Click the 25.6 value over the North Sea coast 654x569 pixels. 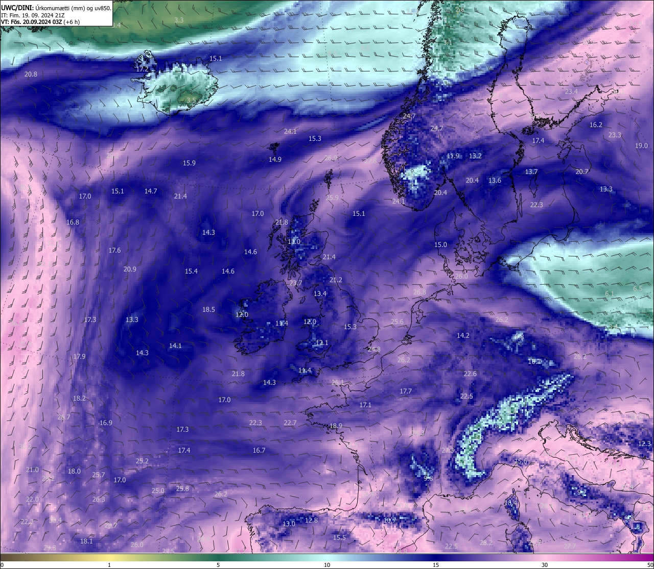[x=397, y=321]
